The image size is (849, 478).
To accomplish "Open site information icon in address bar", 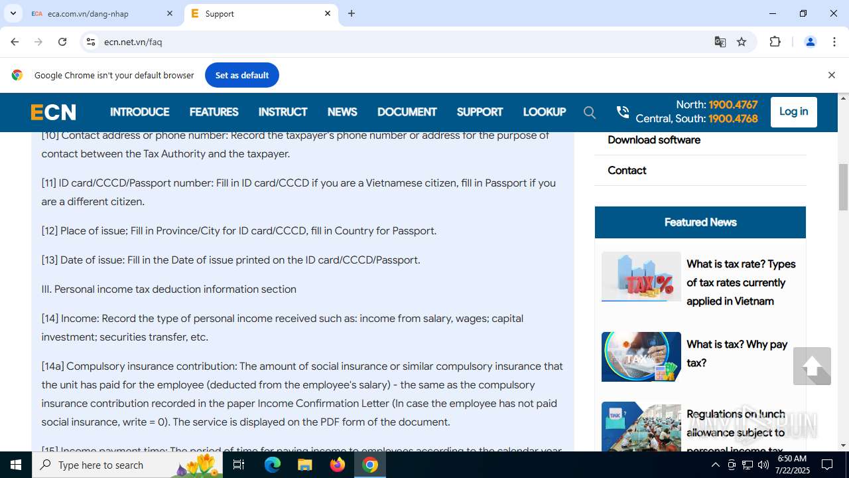I will (92, 42).
